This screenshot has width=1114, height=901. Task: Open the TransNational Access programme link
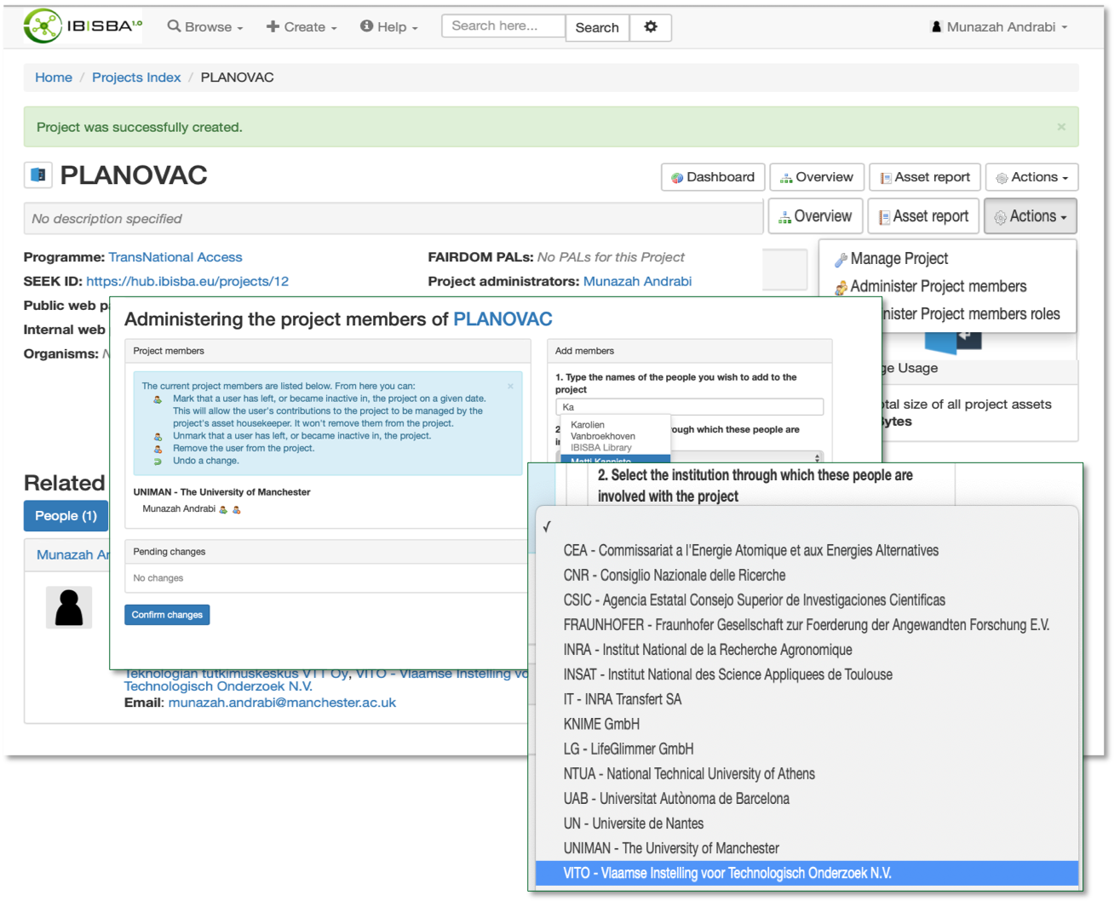click(175, 257)
